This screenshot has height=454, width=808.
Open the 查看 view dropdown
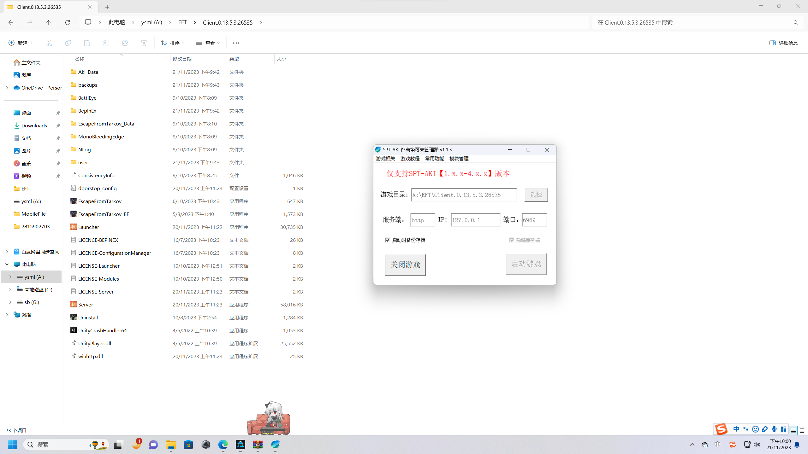[208, 43]
